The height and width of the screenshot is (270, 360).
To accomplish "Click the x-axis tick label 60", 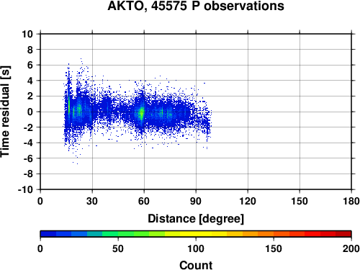I will coord(144,201).
